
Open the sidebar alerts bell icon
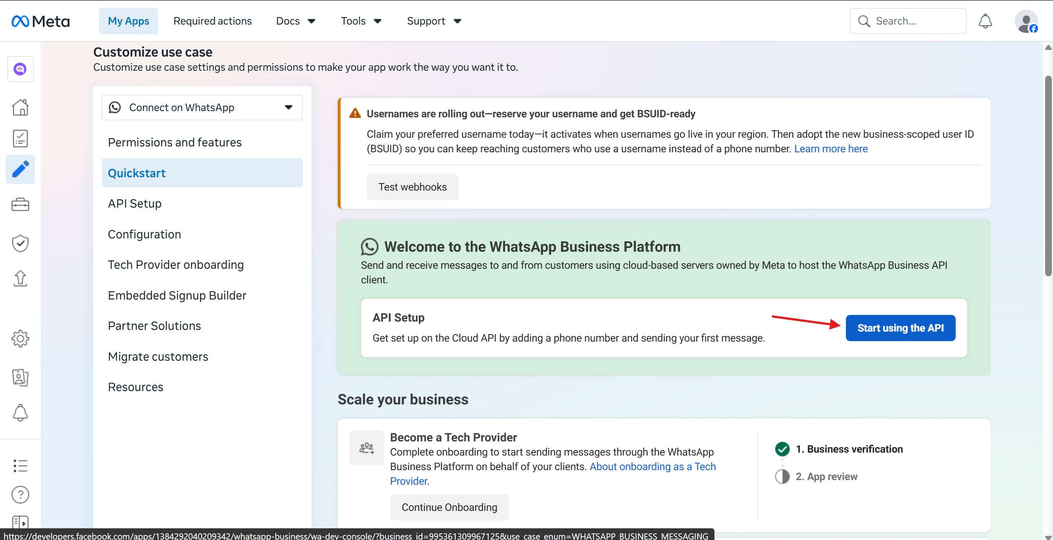pyautogui.click(x=20, y=413)
